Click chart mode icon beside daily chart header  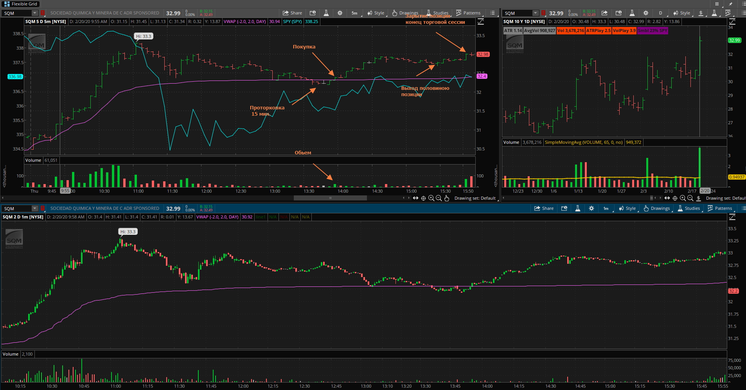pos(732,21)
